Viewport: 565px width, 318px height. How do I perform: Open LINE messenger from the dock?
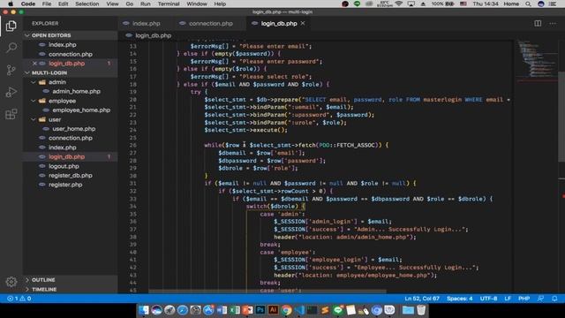pyautogui.click(x=337, y=310)
